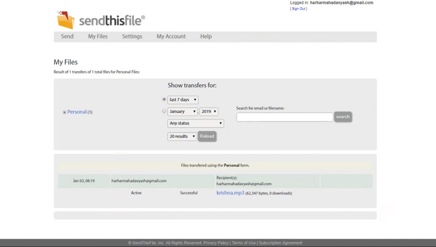The width and height of the screenshot is (436, 247).
Task: Click the Reload button
Action: [207, 136]
